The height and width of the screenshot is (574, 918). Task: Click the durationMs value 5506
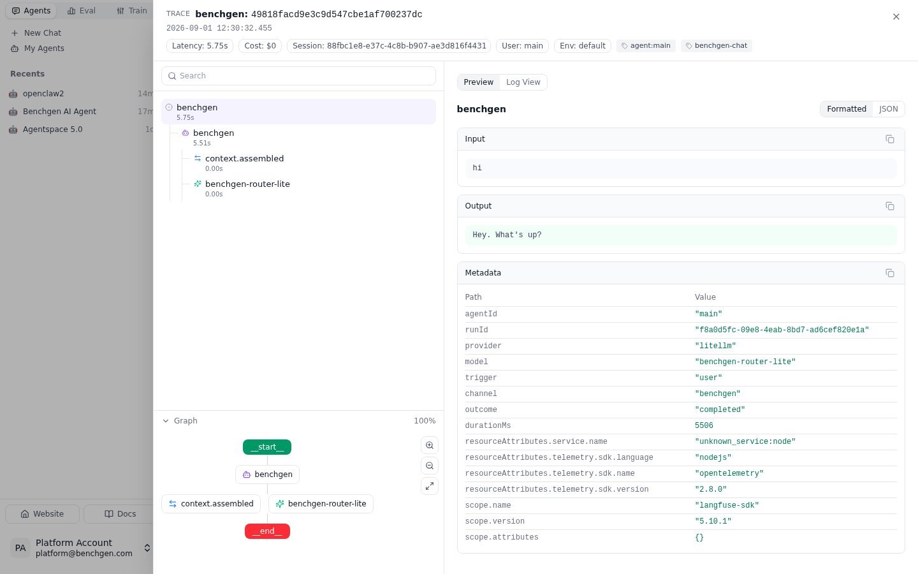(x=704, y=425)
